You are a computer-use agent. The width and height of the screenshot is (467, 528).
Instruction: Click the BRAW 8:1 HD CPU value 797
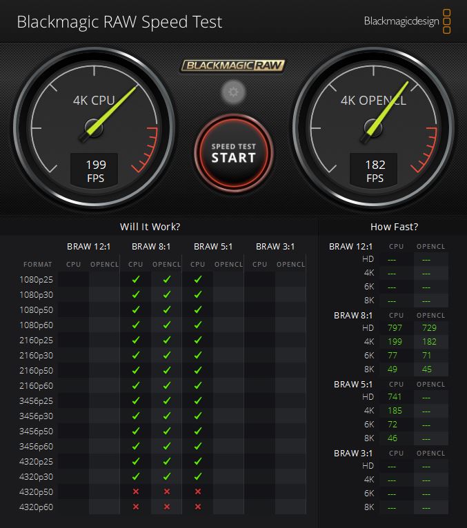tap(395, 327)
